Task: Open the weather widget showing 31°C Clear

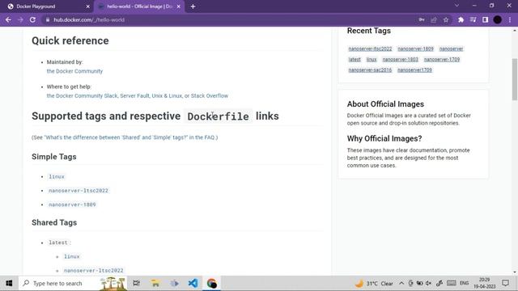Action: click(374, 284)
